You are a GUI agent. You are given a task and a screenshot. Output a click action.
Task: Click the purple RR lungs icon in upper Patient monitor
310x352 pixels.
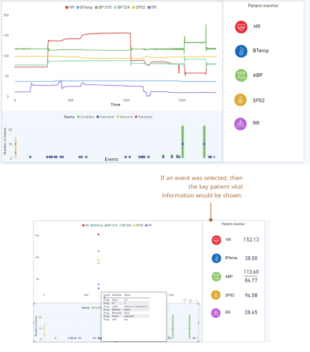click(x=240, y=124)
